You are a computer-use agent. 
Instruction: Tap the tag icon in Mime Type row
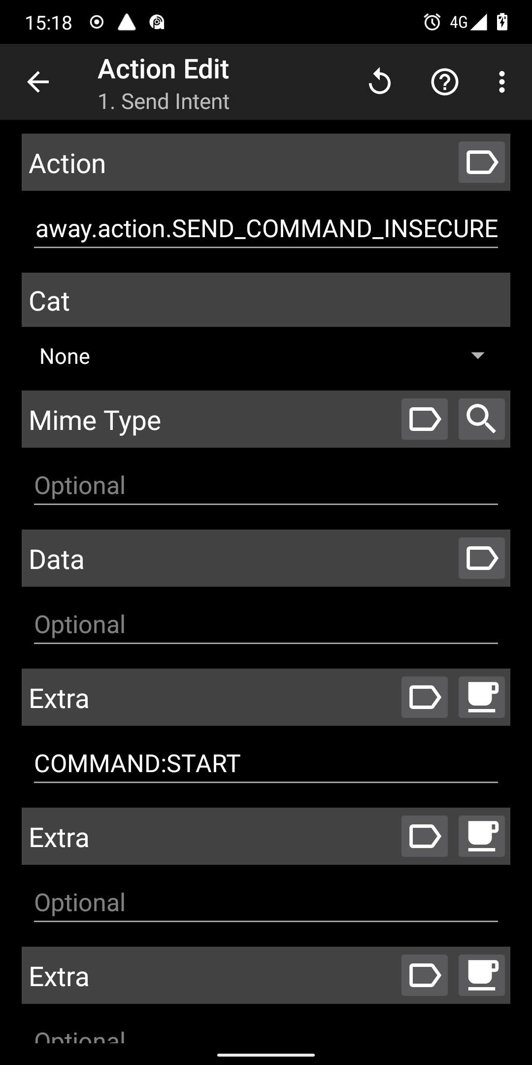(424, 420)
